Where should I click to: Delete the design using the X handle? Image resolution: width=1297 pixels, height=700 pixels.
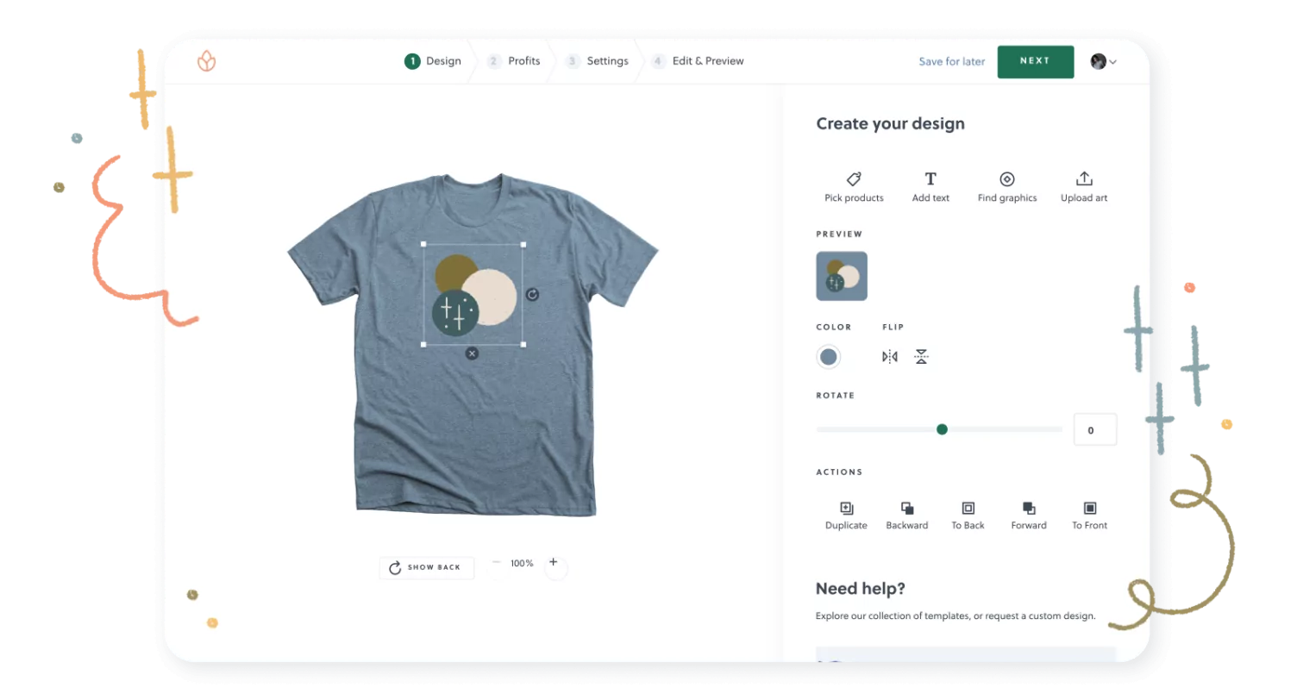click(472, 353)
